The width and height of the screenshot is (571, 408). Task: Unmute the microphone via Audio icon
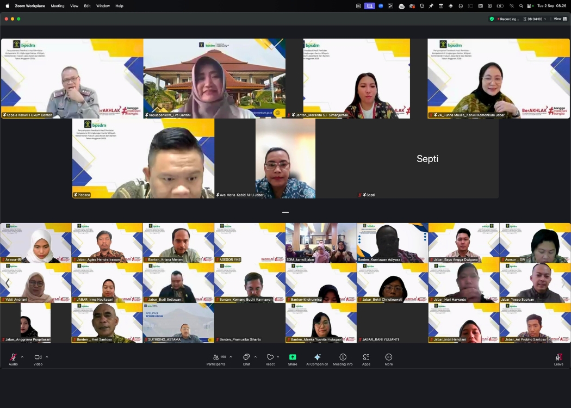[13, 357]
